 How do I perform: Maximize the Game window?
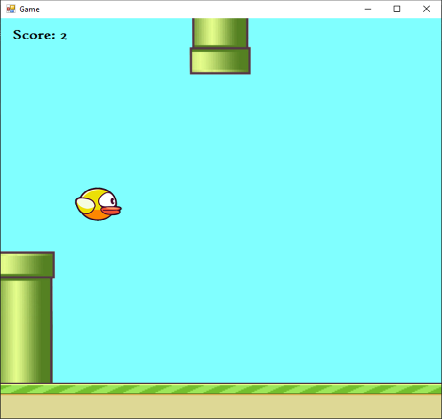pos(397,9)
